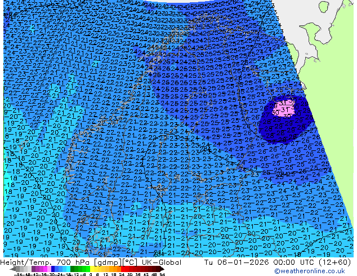Click the '[gdmp]' unit label
The width and height of the screenshot is (357, 276).
point(109,262)
